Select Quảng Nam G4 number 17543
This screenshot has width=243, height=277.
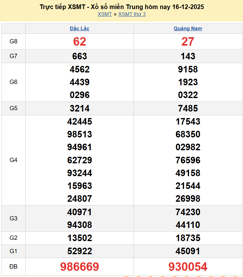tap(188, 121)
